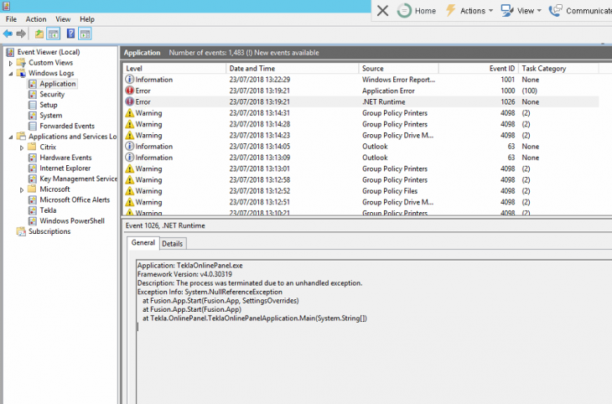Click the Citrix folder icon
The width and height of the screenshot is (612, 404).
click(x=33, y=147)
